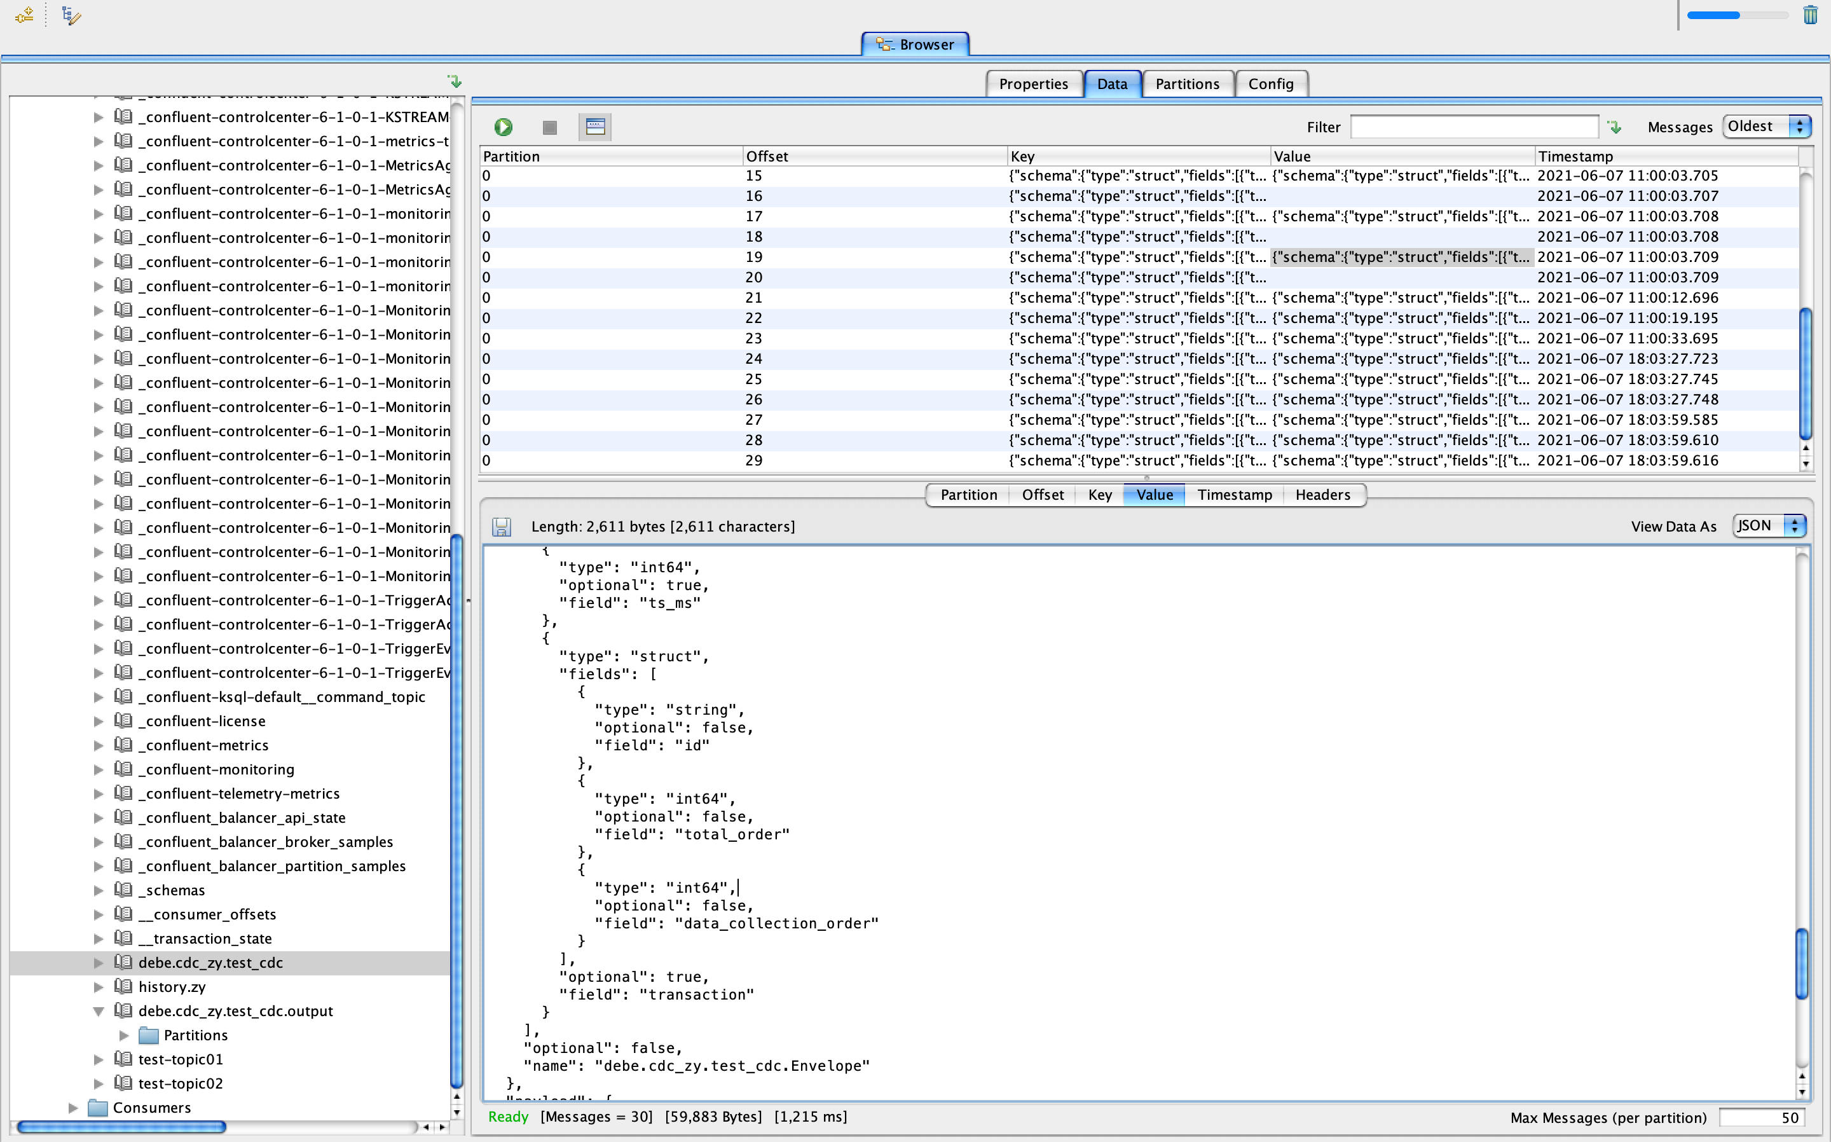This screenshot has height=1142, width=1831.
Task: Toggle the message detail pane icon
Action: pyautogui.click(x=595, y=127)
